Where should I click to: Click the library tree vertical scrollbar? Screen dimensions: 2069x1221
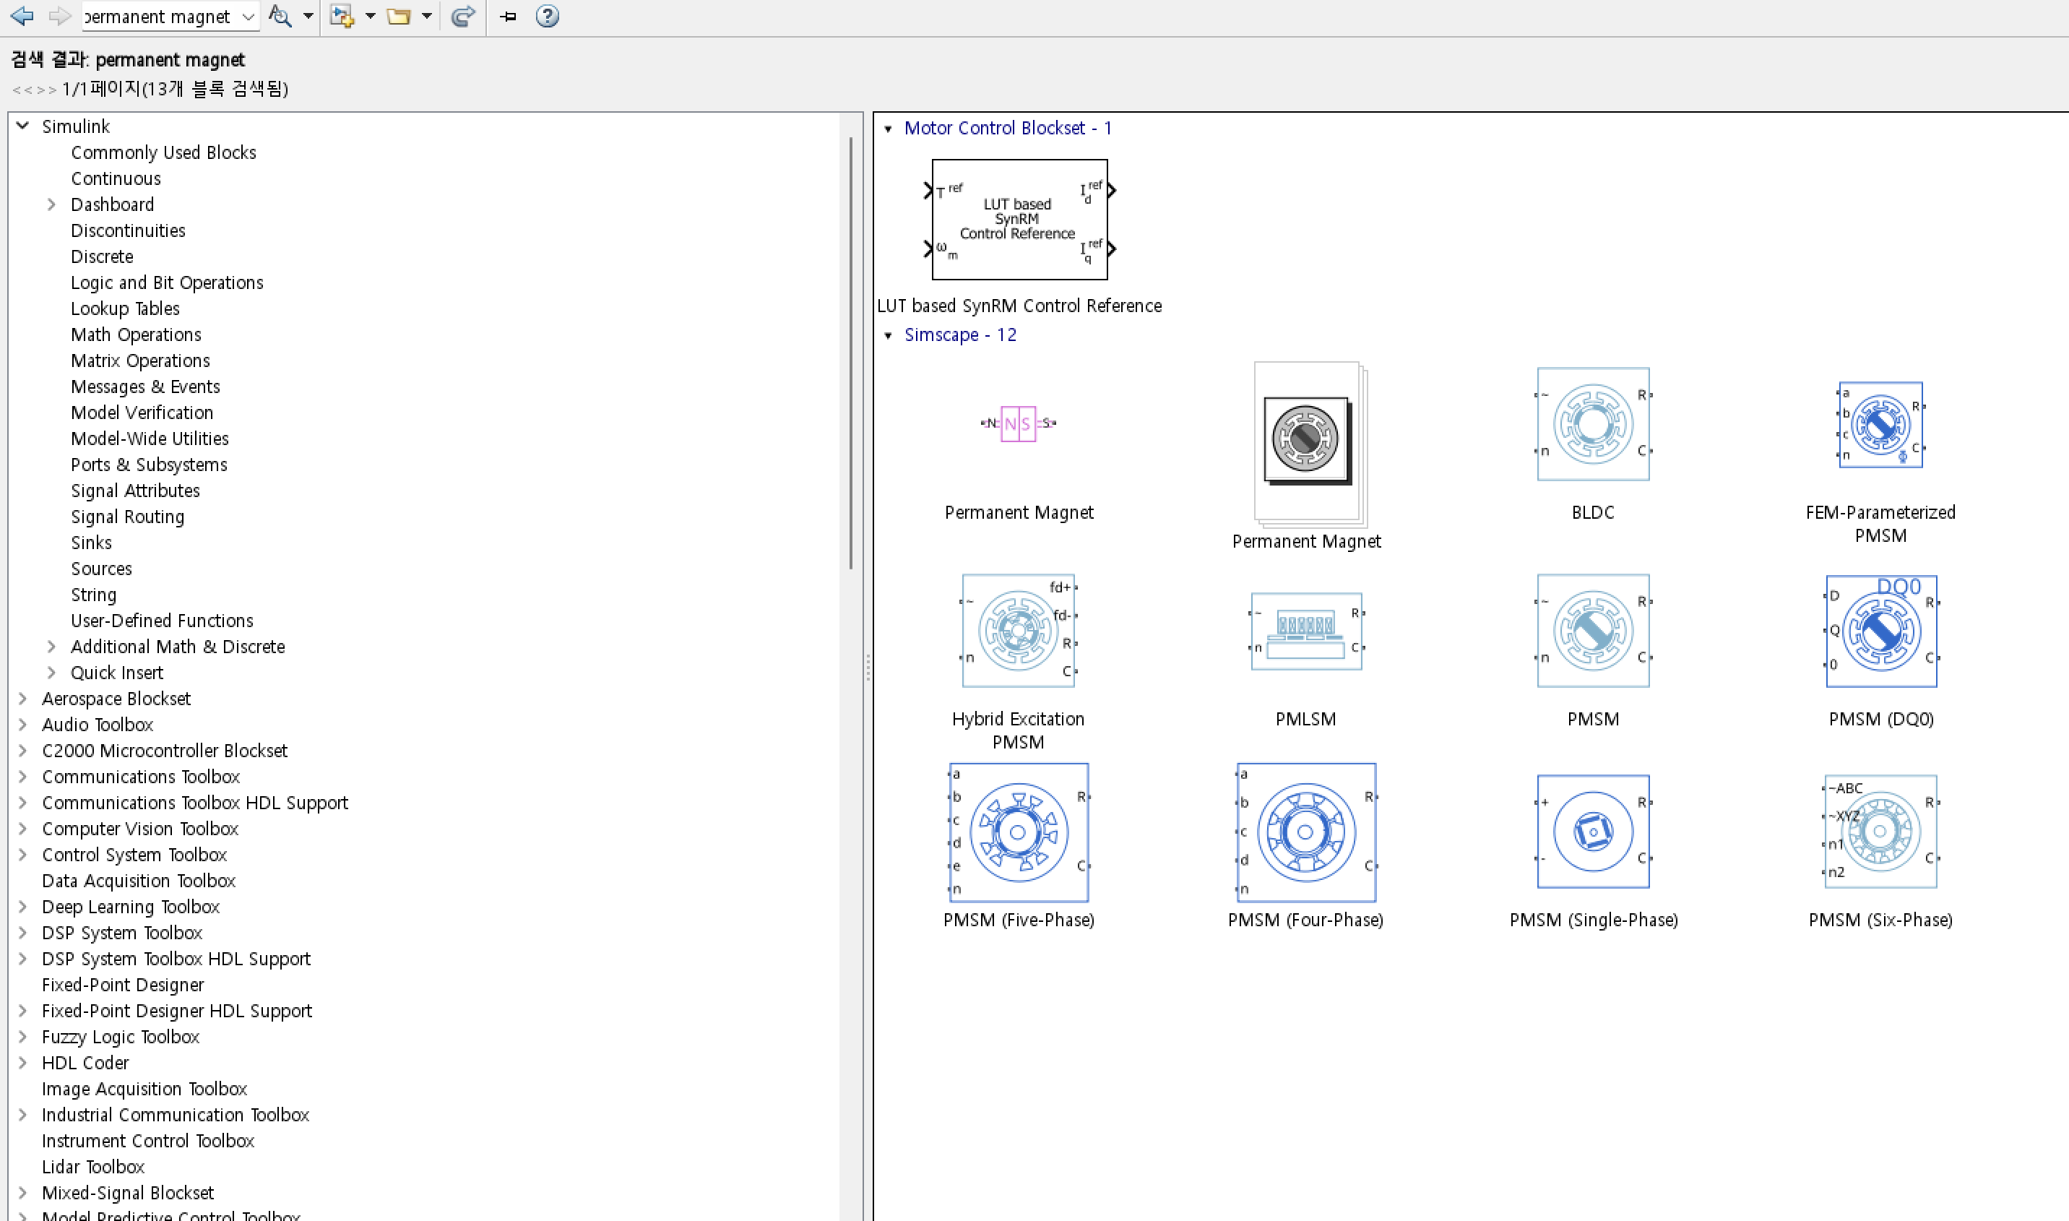850,354
